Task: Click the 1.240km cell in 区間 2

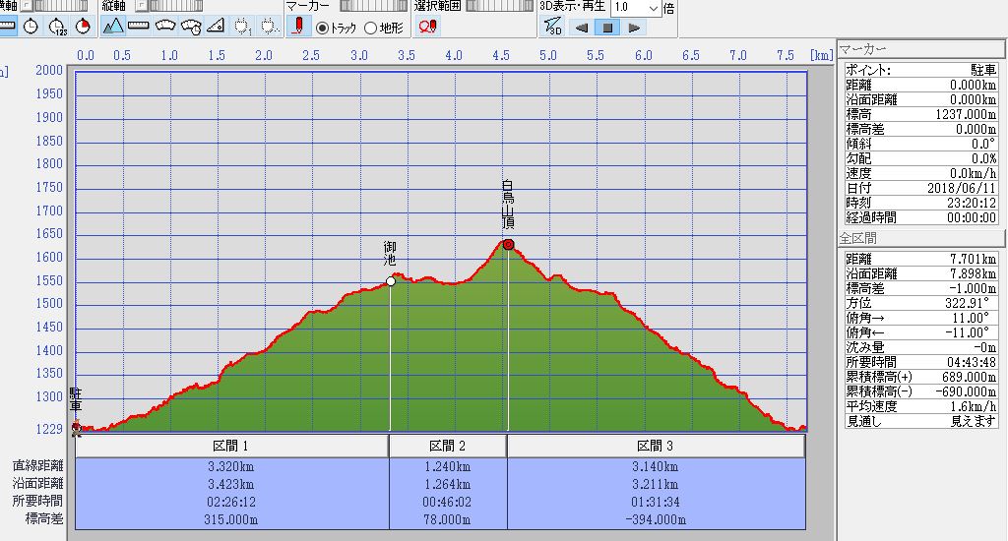Action: pos(447,467)
